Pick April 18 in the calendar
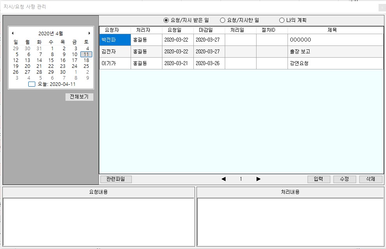The width and height of the screenshot is (386, 249). click(86, 60)
